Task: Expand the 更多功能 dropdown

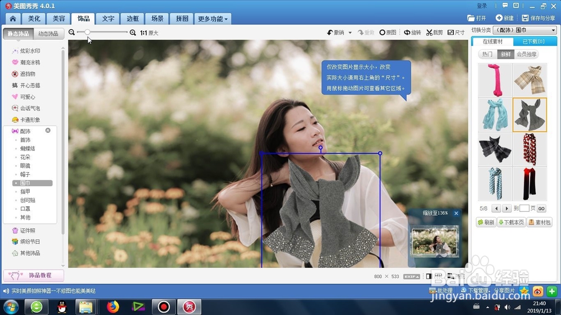Action: pos(213,18)
